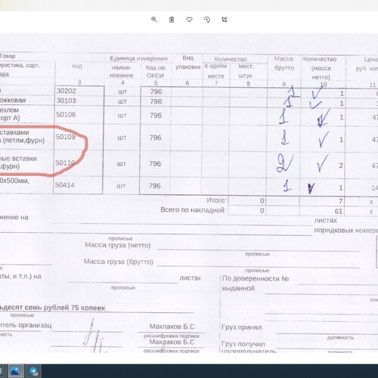This screenshot has width=378, height=378.
Task: Click 'шт' in the 50106 row
Action: (x=122, y=116)
